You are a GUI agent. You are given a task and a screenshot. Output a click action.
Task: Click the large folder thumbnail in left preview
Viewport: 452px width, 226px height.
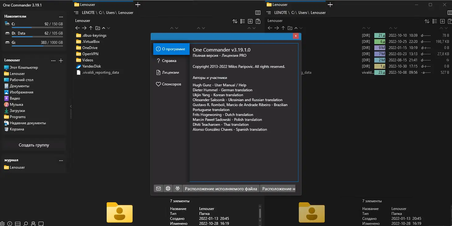pos(120,212)
